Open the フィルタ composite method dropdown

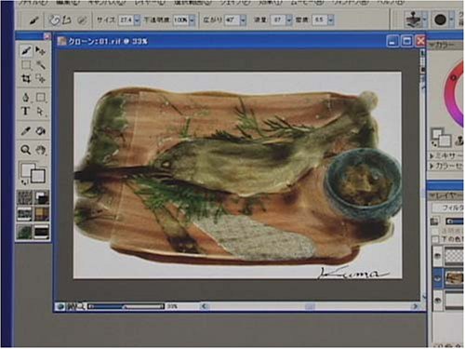448,208
